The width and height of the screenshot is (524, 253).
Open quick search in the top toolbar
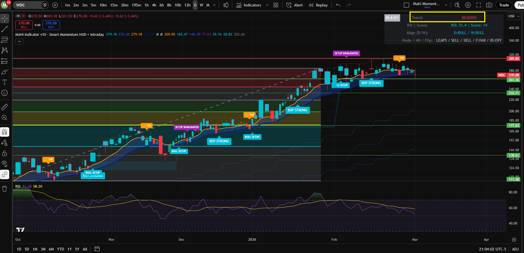pos(457,5)
